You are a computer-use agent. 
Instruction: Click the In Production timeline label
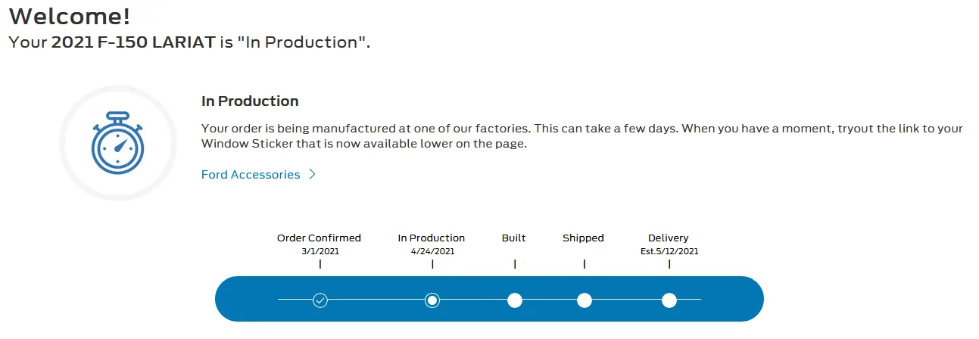pos(432,238)
